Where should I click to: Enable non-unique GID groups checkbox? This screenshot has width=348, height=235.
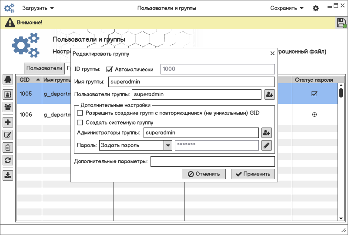pos(80,113)
